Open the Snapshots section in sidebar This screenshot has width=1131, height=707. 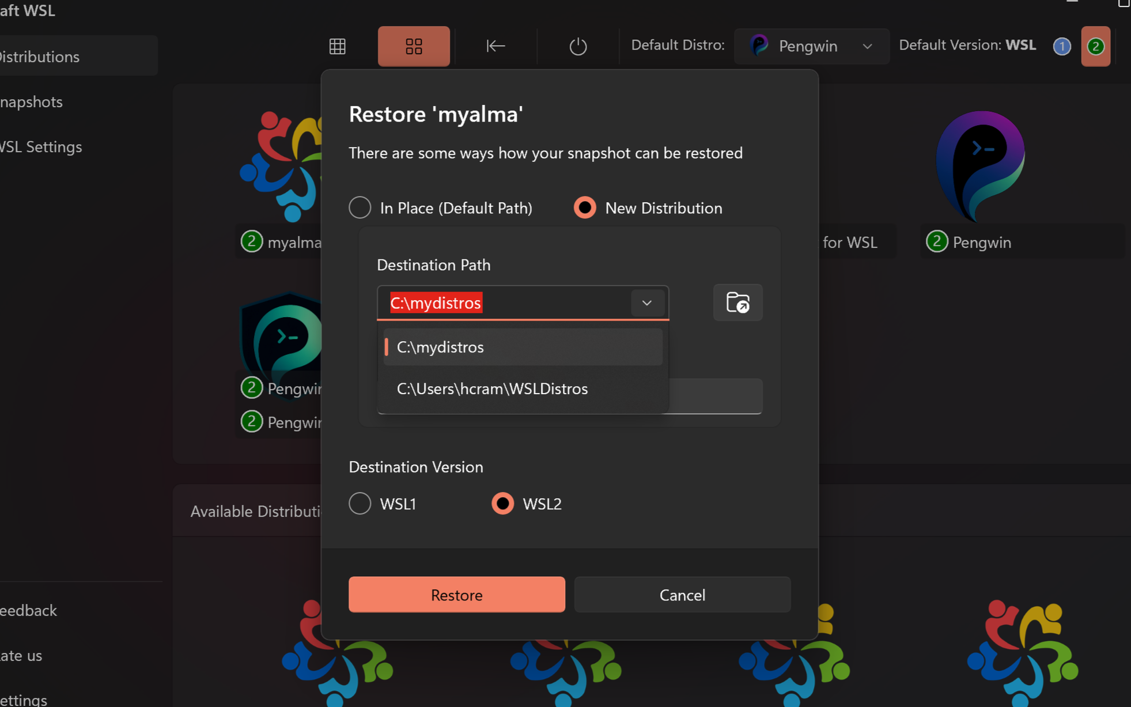pyautogui.click(x=32, y=101)
